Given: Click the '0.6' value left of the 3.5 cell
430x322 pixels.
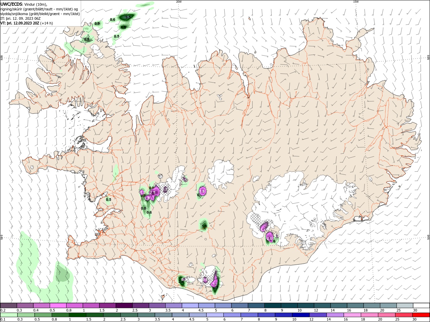Looking at the screenshot, I should coord(113,19).
